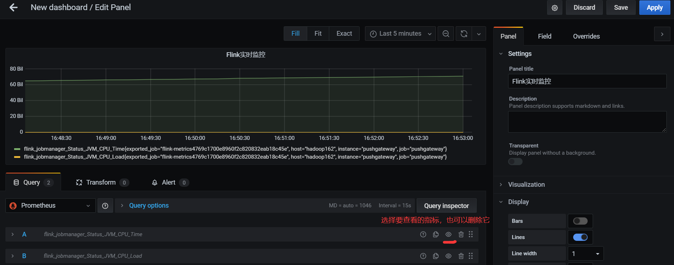Image resolution: width=674 pixels, height=265 pixels.
Task: Expand Query options
Action: 149,206
